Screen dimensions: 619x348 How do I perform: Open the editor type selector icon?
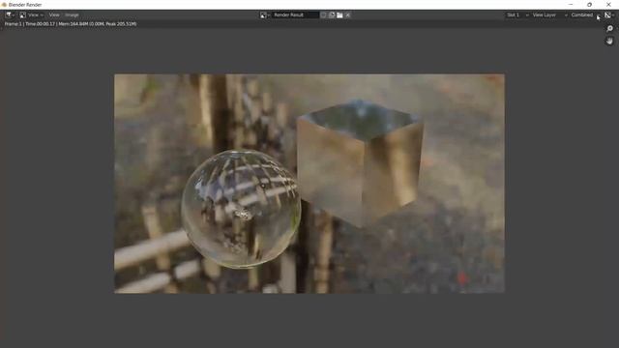[10, 15]
